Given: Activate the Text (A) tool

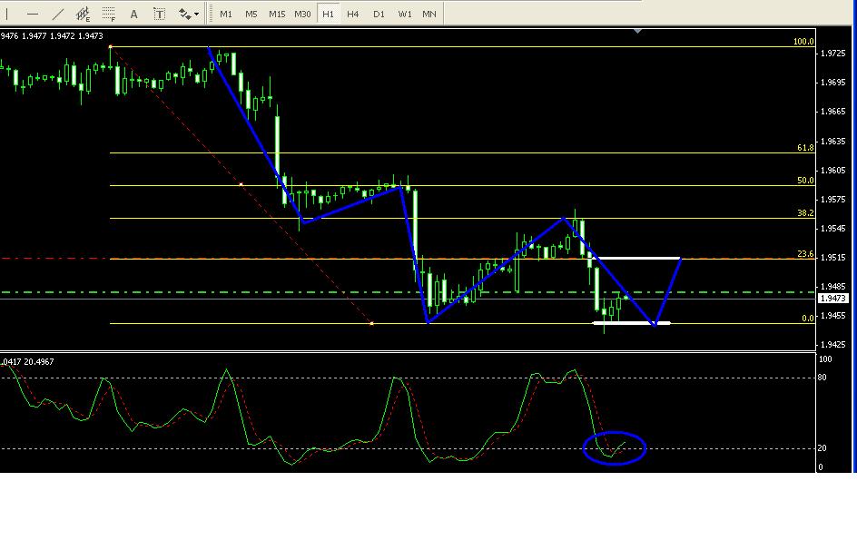Looking at the screenshot, I should pyautogui.click(x=134, y=14).
